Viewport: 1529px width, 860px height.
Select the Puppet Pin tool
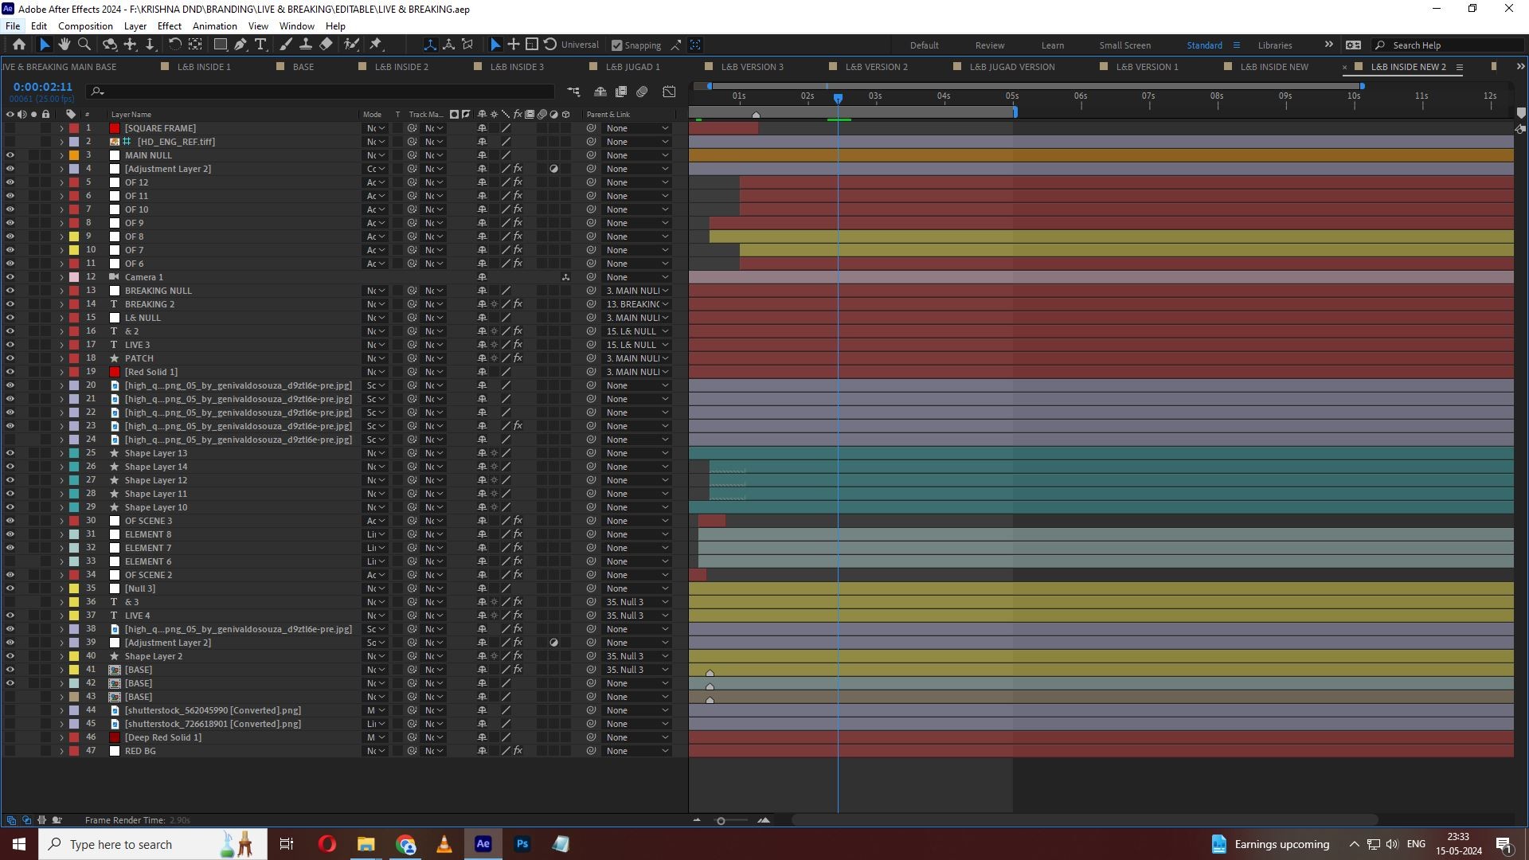tap(376, 45)
